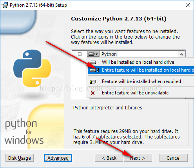Click the installer icon in the title bar
Image resolution: width=194 pixels, height=168 pixels.
pyautogui.click(x=5, y=5)
